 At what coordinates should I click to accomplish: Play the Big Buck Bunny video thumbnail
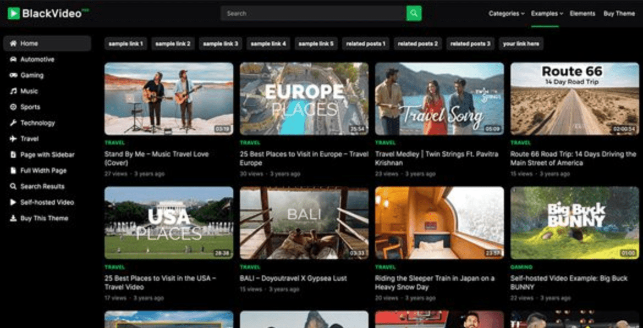tap(574, 223)
